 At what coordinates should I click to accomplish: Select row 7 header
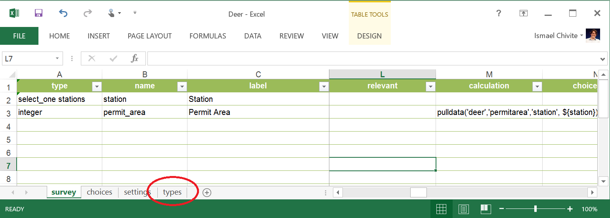(x=8, y=164)
